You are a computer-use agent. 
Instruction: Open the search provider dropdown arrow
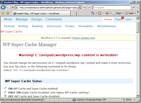click(x=137, y=7)
